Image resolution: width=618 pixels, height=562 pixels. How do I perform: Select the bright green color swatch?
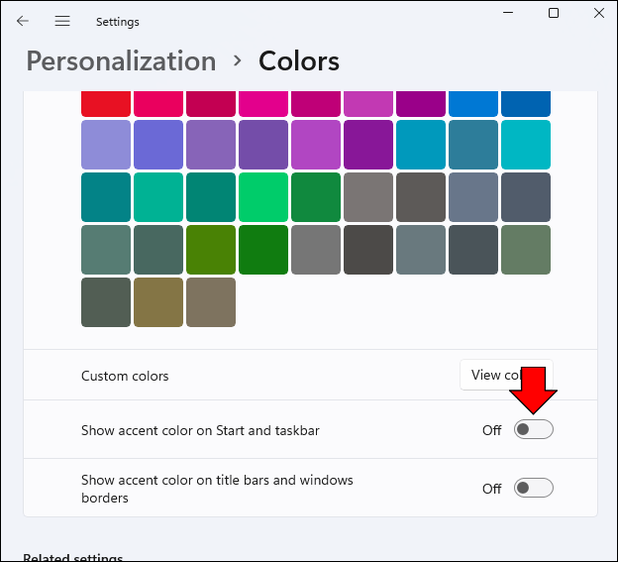263,196
